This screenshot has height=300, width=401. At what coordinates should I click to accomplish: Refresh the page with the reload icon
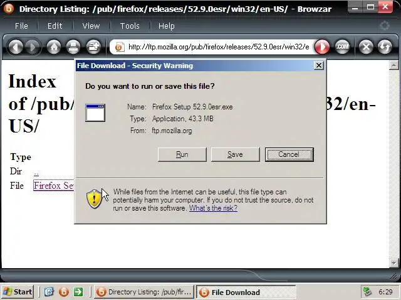click(x=385, y=47)
